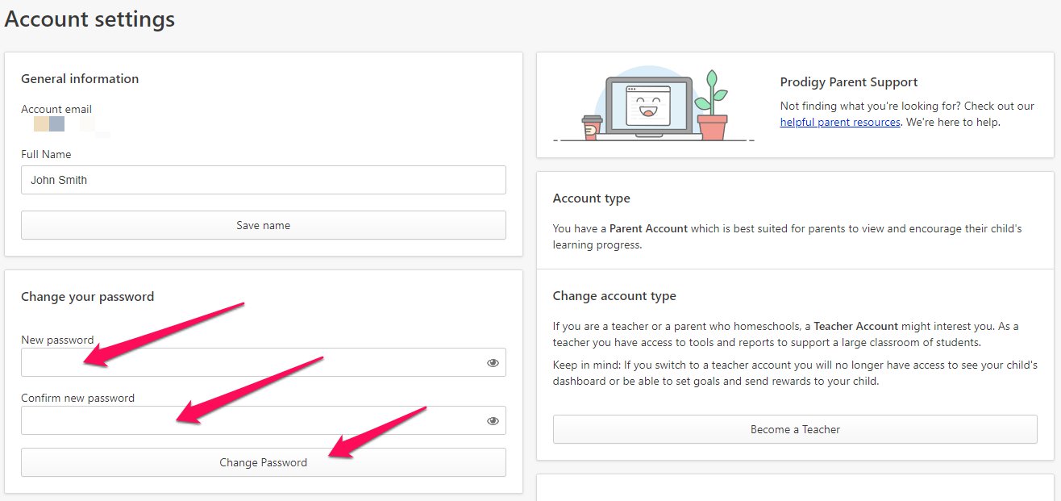The image size is (1061, 501).
Task: Click the Change Password button
Action: point(263,461)
